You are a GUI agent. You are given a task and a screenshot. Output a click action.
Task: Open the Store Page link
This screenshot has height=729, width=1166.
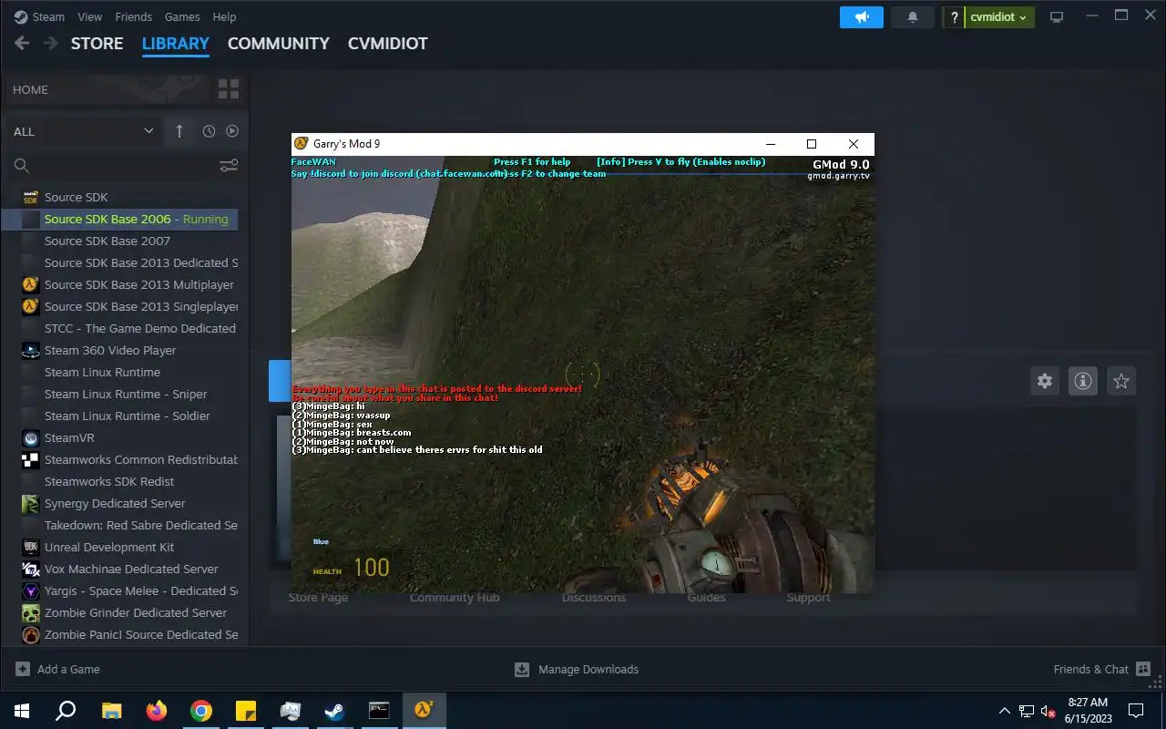click(318, 598)
